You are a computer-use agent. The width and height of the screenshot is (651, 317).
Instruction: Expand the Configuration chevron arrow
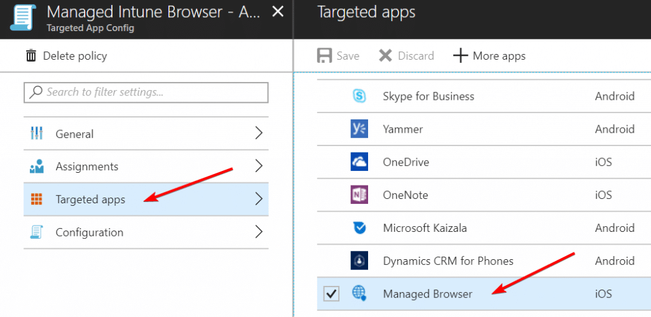tap(258, 232)
